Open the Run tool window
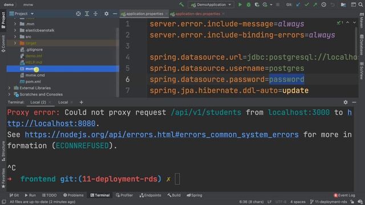 coord(30,195)
